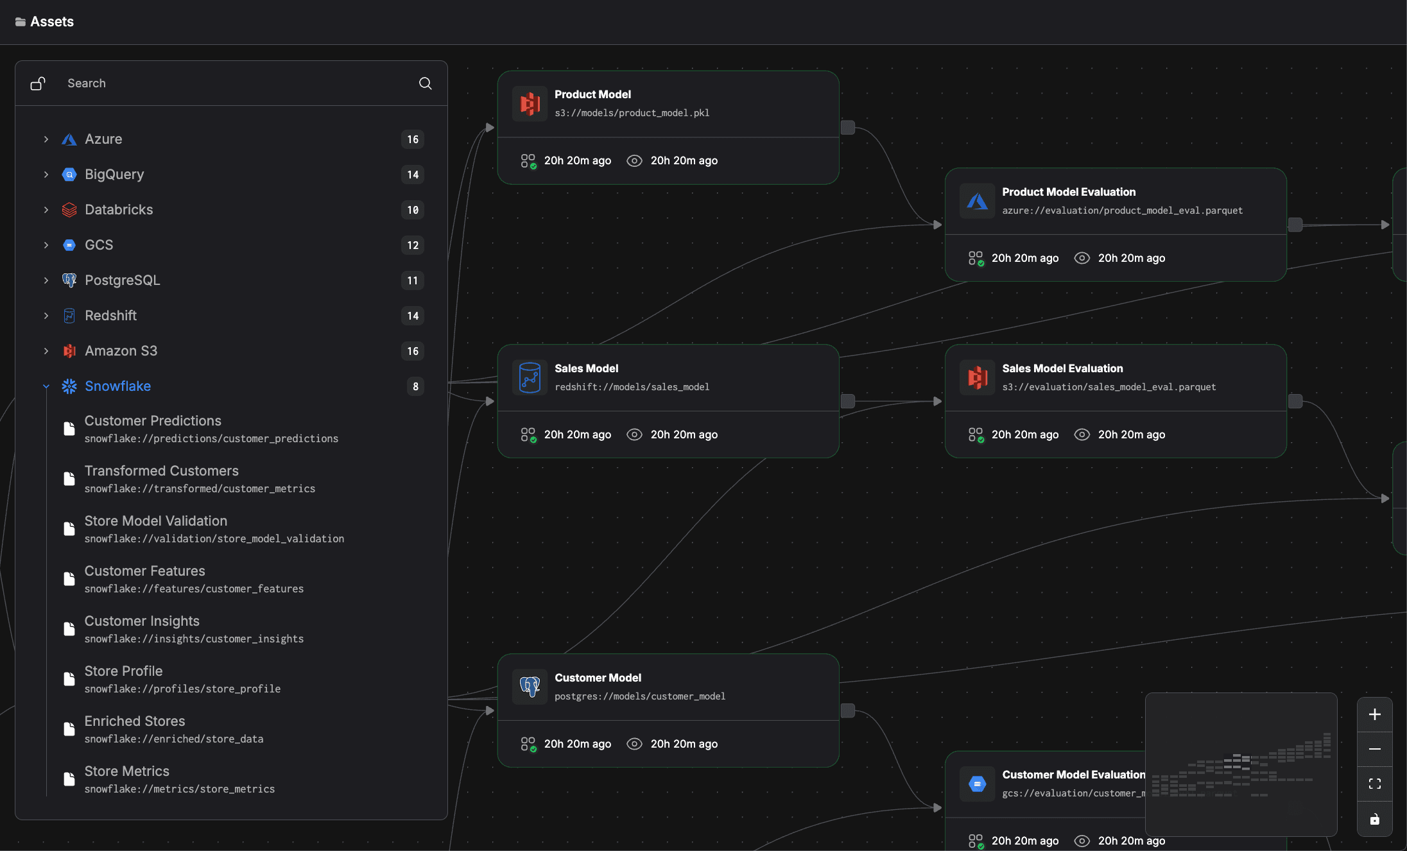Expand the Databricks asset group

click(x=46, y=210)
